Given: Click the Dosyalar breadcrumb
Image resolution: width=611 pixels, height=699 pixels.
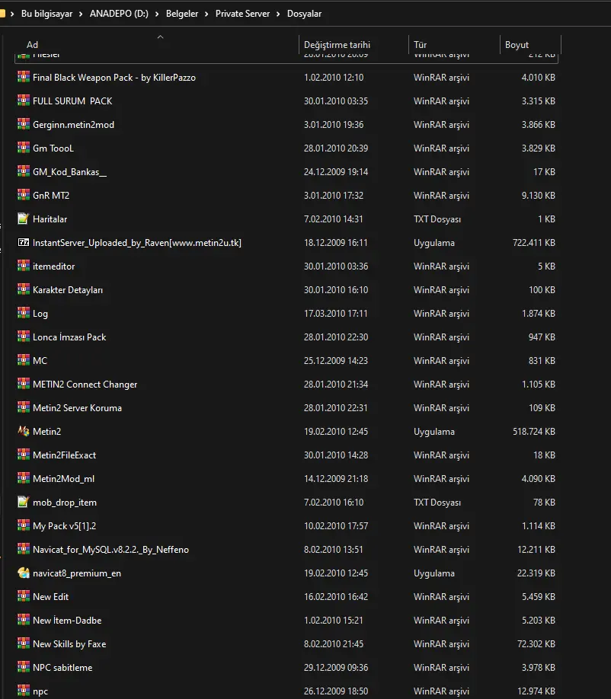Looking at the screenshot, I should pos(304,14).
